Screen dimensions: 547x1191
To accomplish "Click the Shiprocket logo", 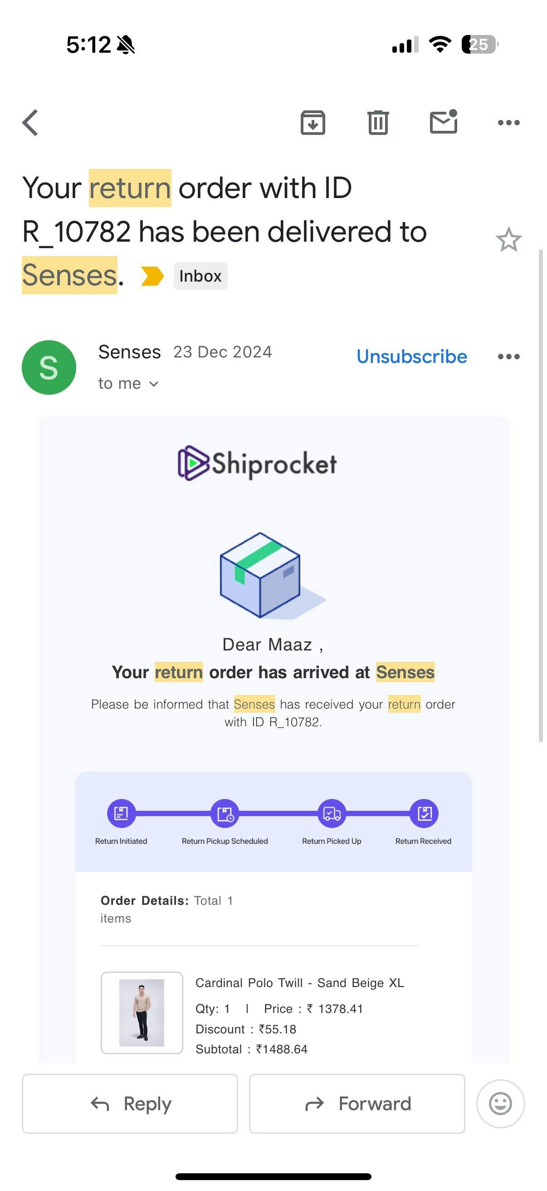I will click(257, 463).
